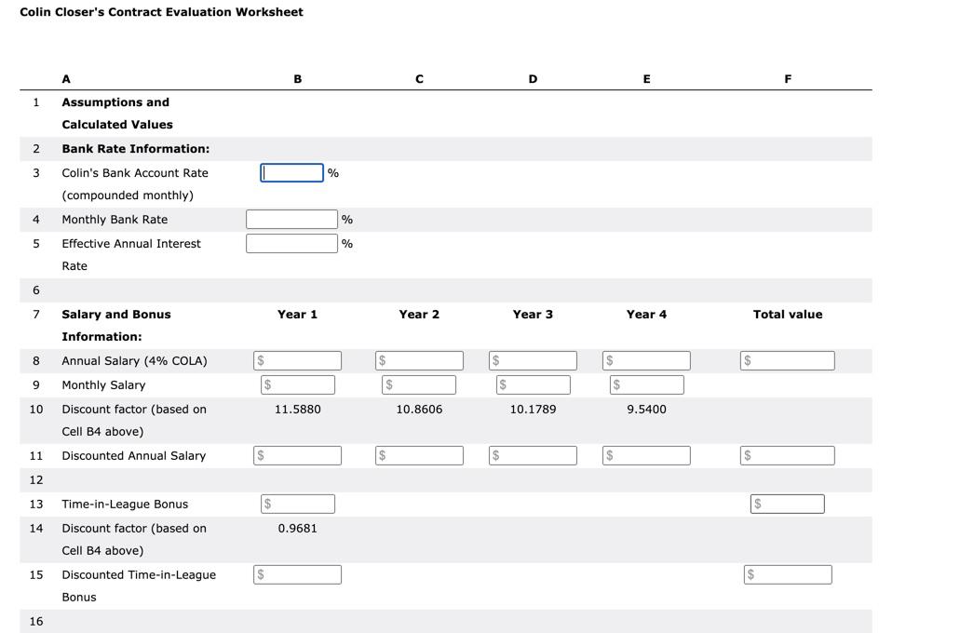The image size is (960, 633).
Task: Click the Year 4 Monthly Salary box
Action: [646, 384]
